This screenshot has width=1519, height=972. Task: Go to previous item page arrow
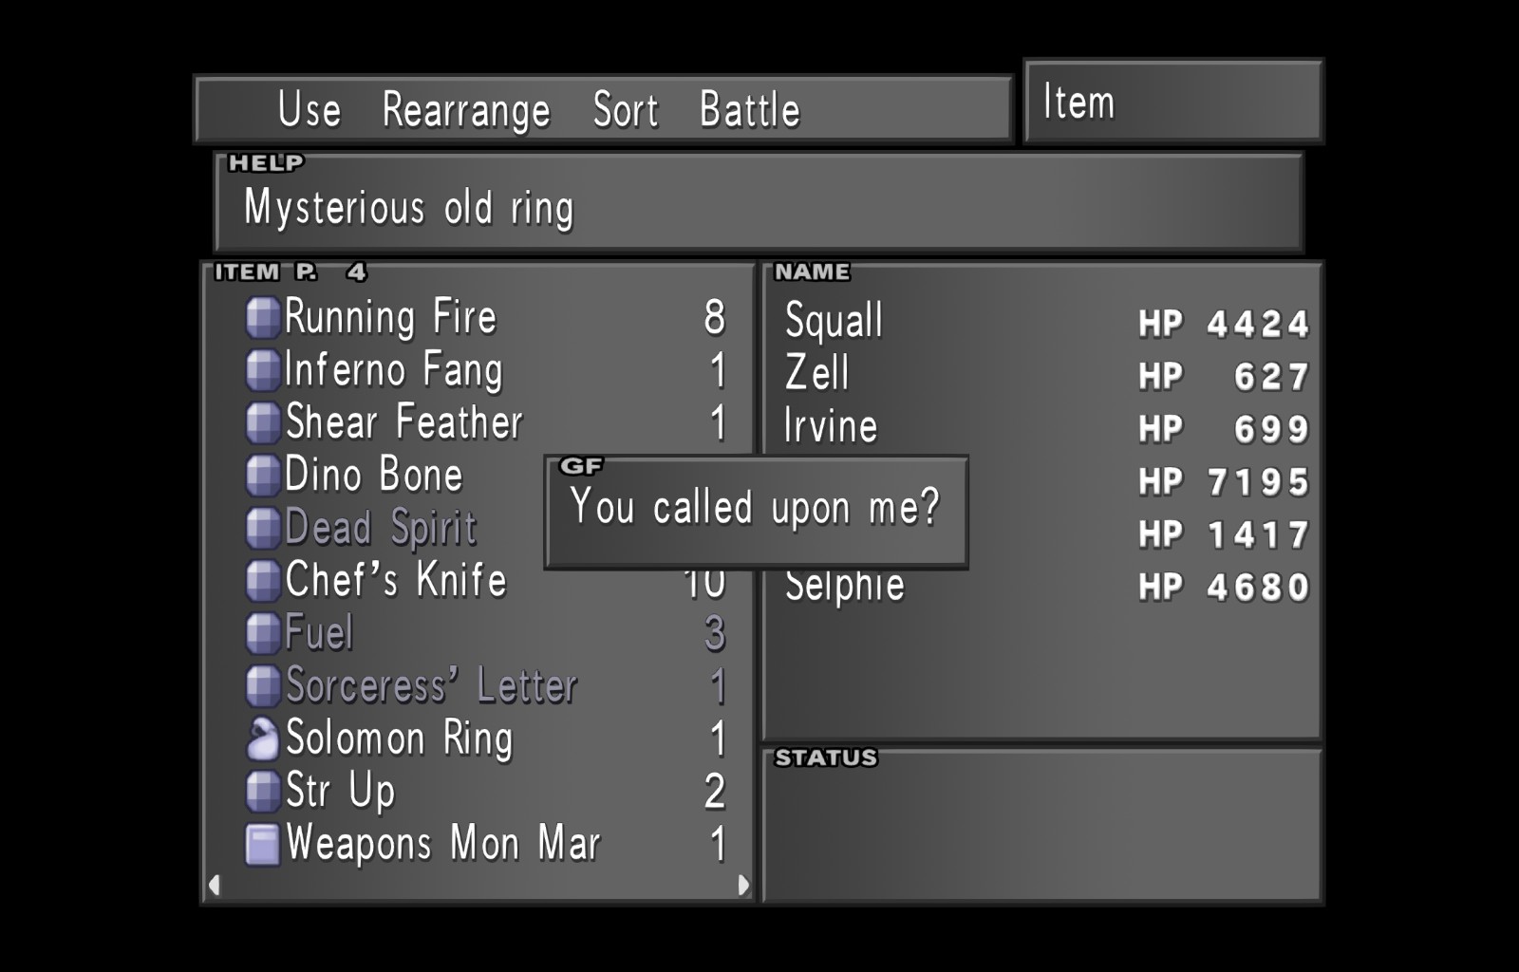[x=215, y=885]
